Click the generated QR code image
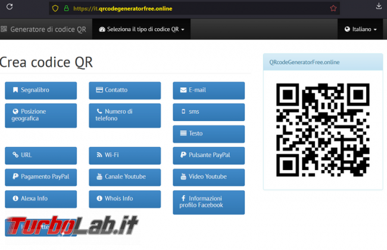 323,130
